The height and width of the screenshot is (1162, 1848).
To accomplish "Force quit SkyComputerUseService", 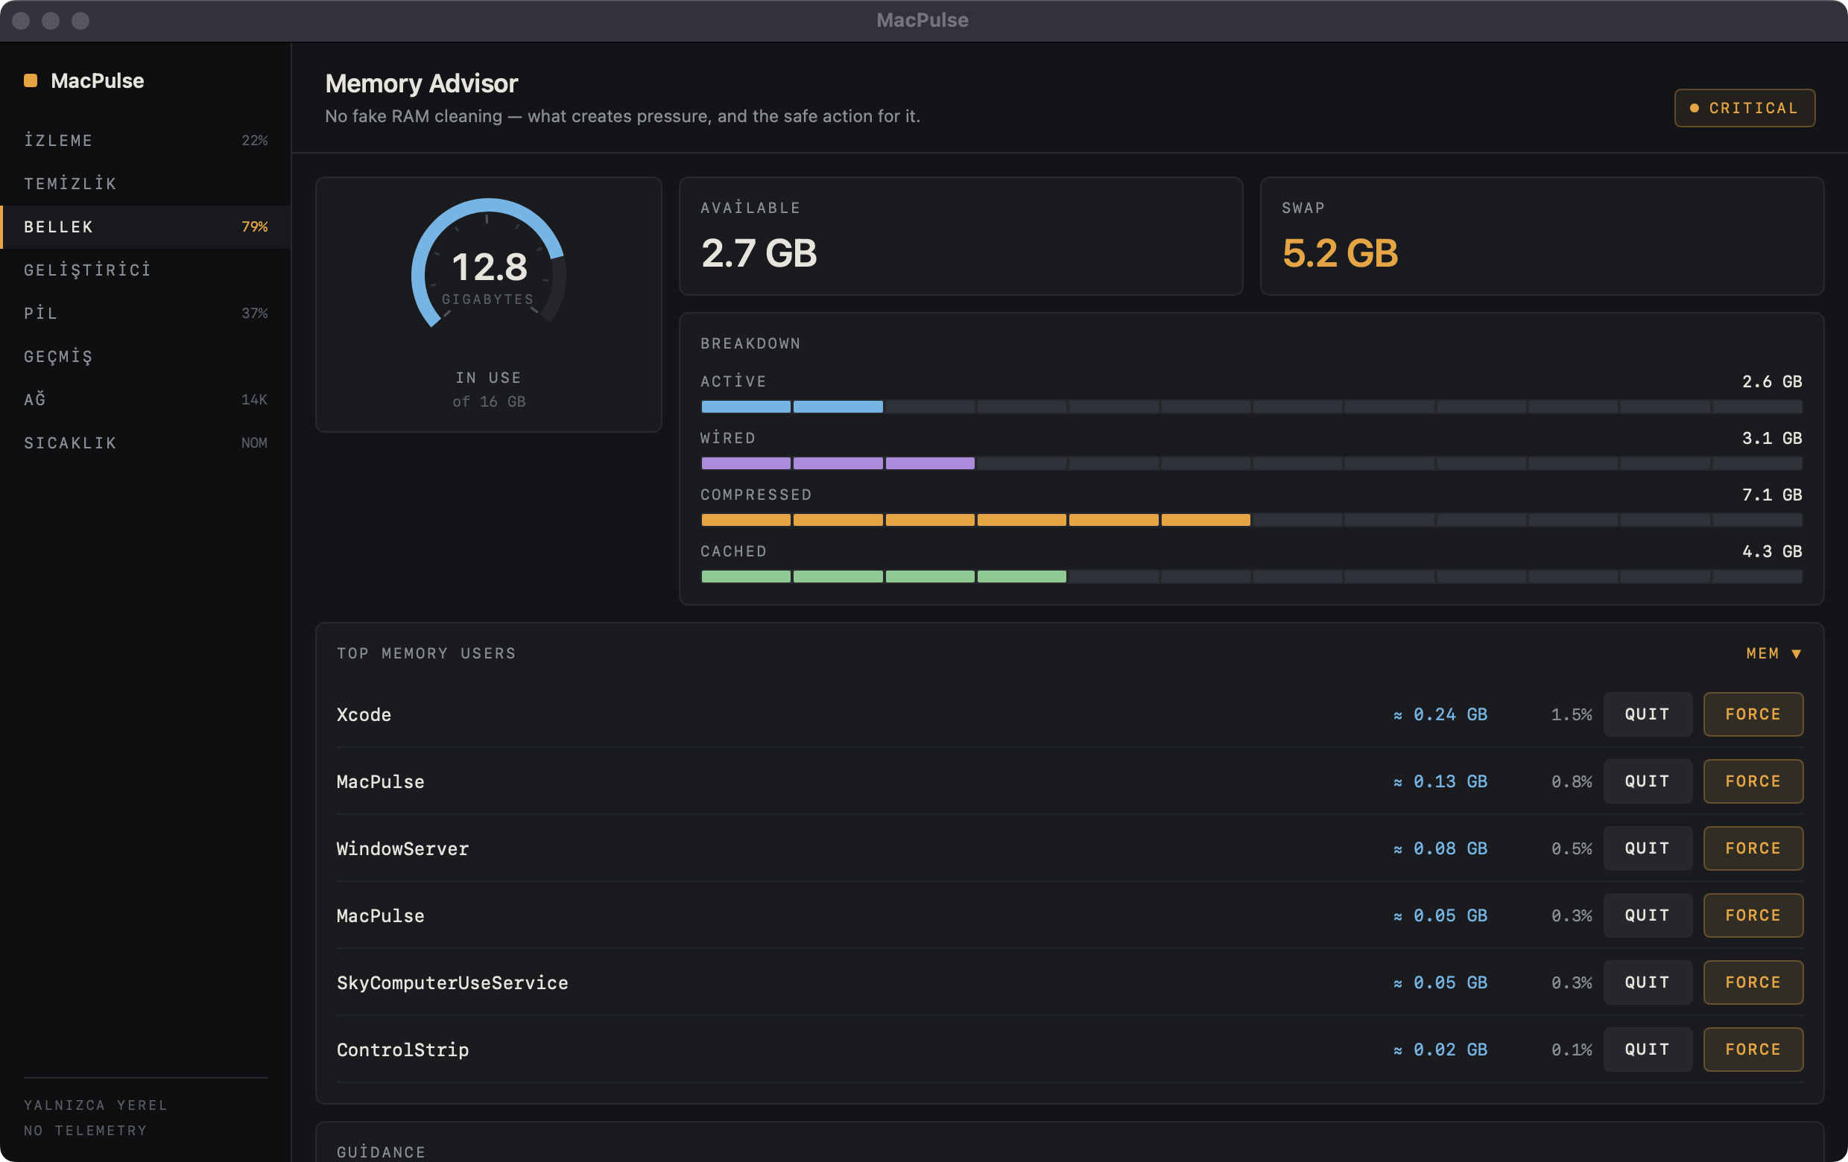I will click(x=1753, y=982).
